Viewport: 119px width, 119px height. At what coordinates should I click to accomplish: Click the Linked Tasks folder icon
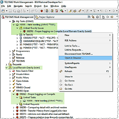[x=21, y=98]
